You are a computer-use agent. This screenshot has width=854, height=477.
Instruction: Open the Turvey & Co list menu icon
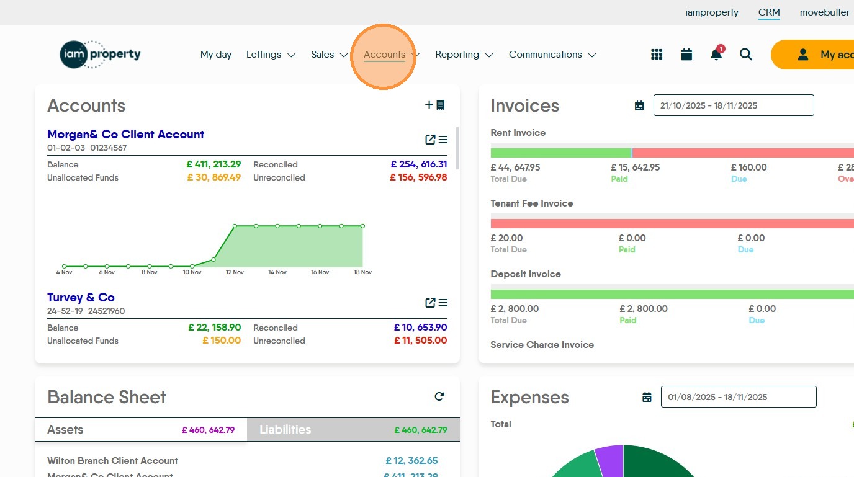(x=443, y=303)
